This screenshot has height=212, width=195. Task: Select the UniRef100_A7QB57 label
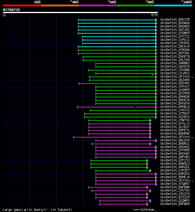[x=175, y=184]
